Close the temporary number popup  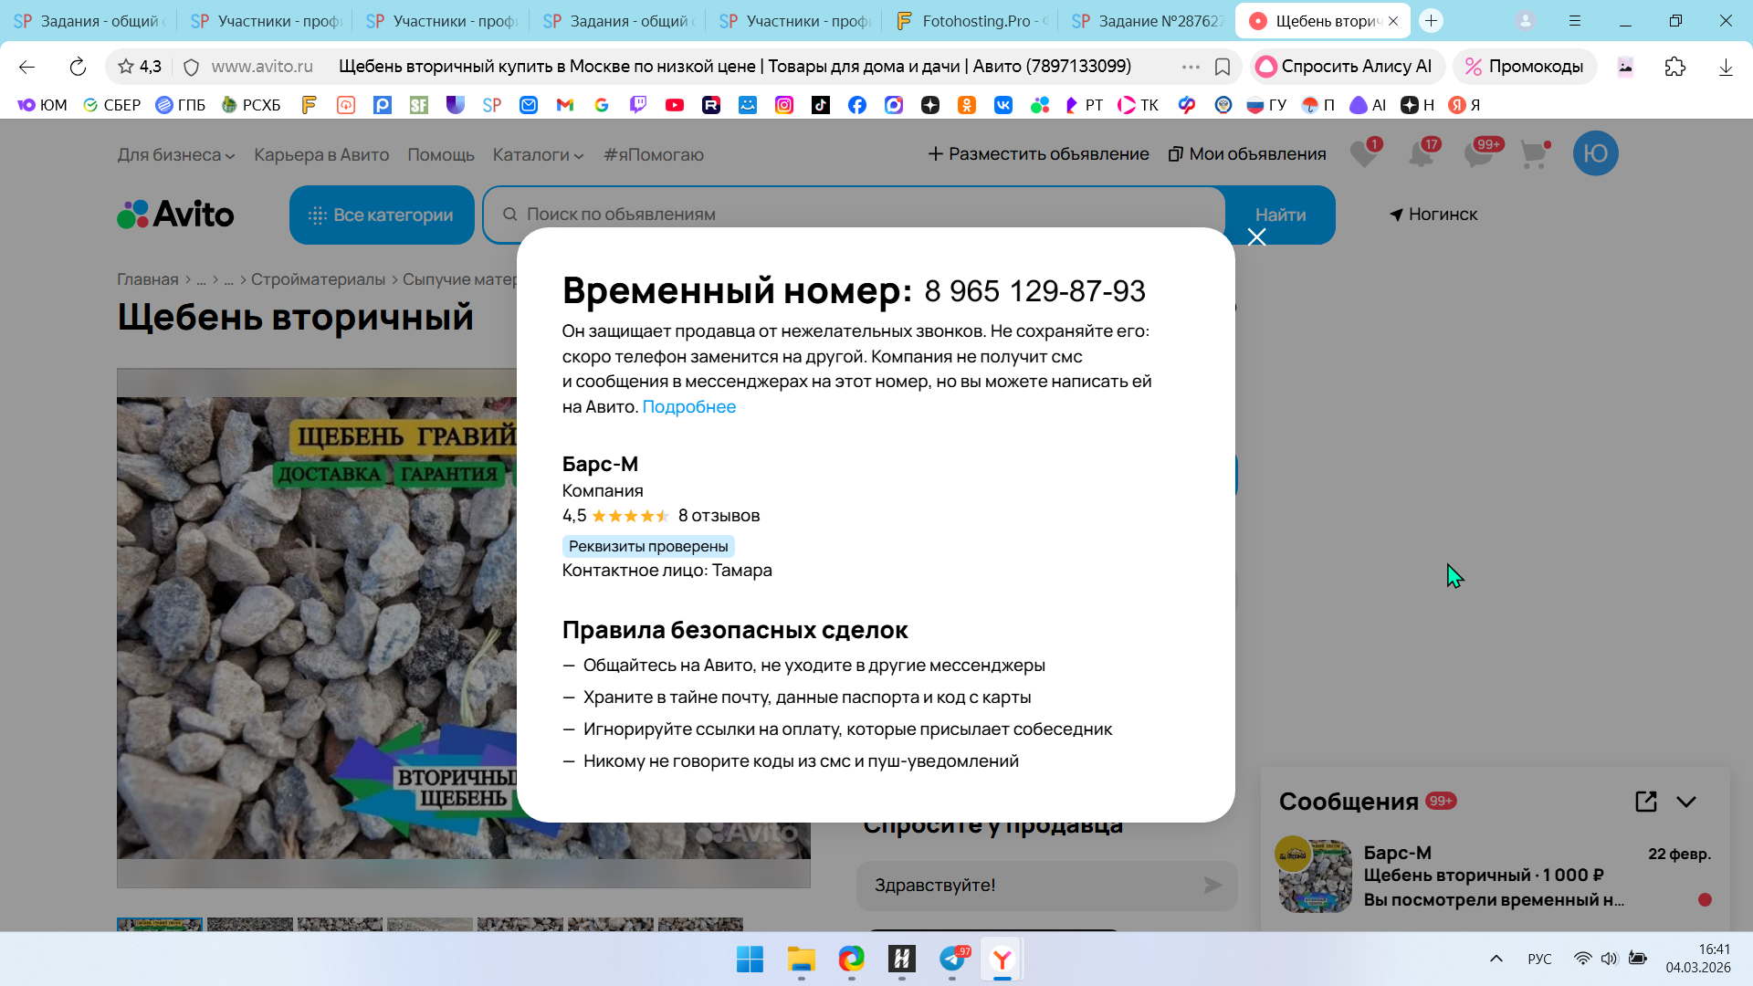(x=1256, y=237)
